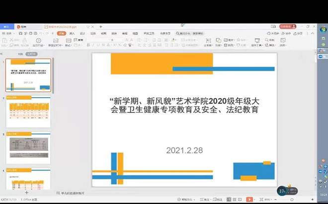Select the second slide thumbnail
The image size is (328, 204).
point(28,111)
